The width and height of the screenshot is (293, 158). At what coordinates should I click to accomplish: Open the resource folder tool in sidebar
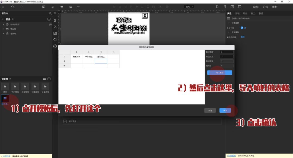click(x=55, y=33)
